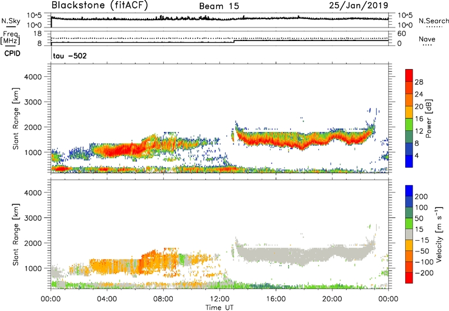Click the frequency step-up near 13:00 UT
This screenshot has width=449, height=311.
(234, 41)
